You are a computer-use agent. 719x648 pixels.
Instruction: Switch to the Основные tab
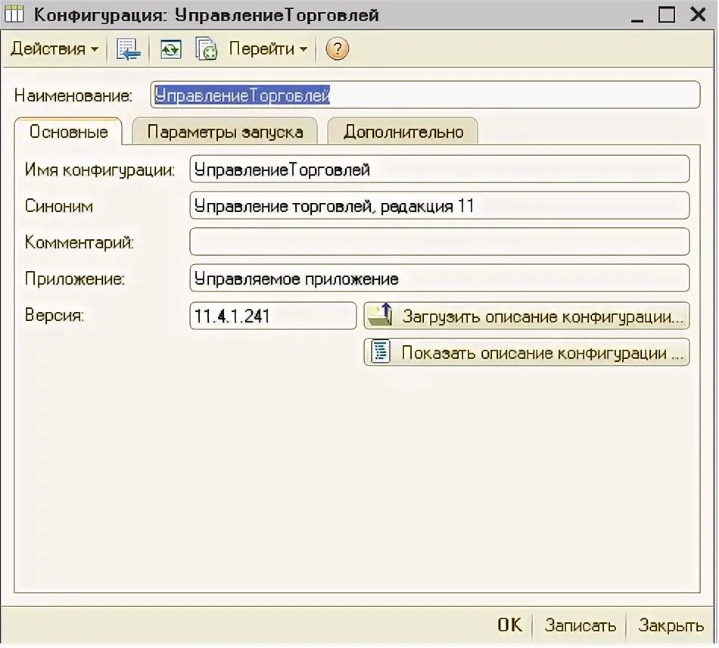pyautogui.click(x=68, y=132)
